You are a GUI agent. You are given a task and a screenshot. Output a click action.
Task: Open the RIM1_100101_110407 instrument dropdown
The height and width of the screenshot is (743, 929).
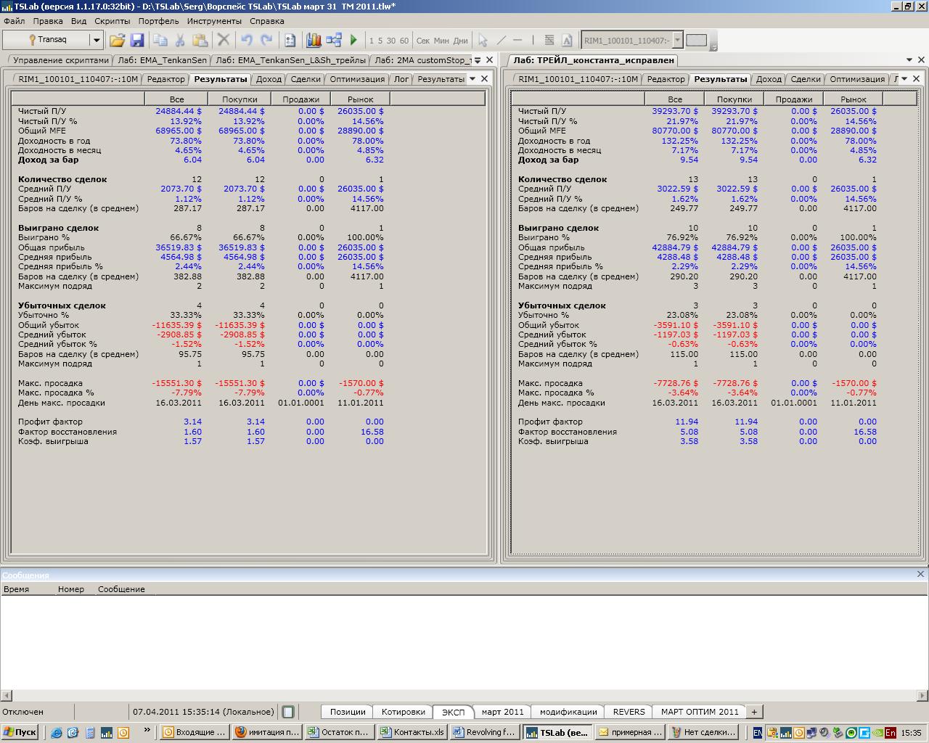point(677,41)
